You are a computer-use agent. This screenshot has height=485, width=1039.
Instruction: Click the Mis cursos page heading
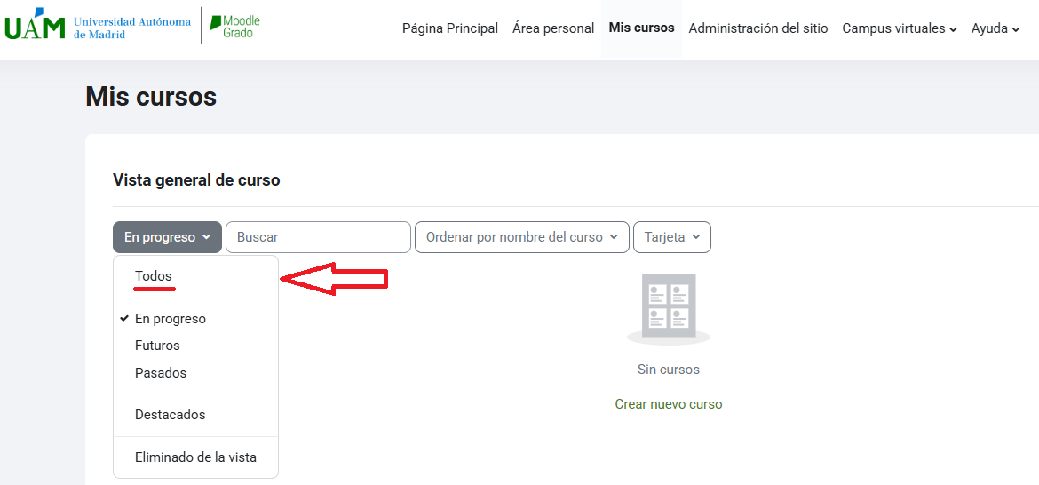tap(151, 97)
